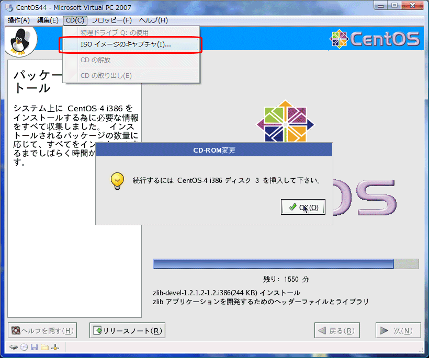
Task: Click the CD drive status bar icon
Action: point(24,347)
